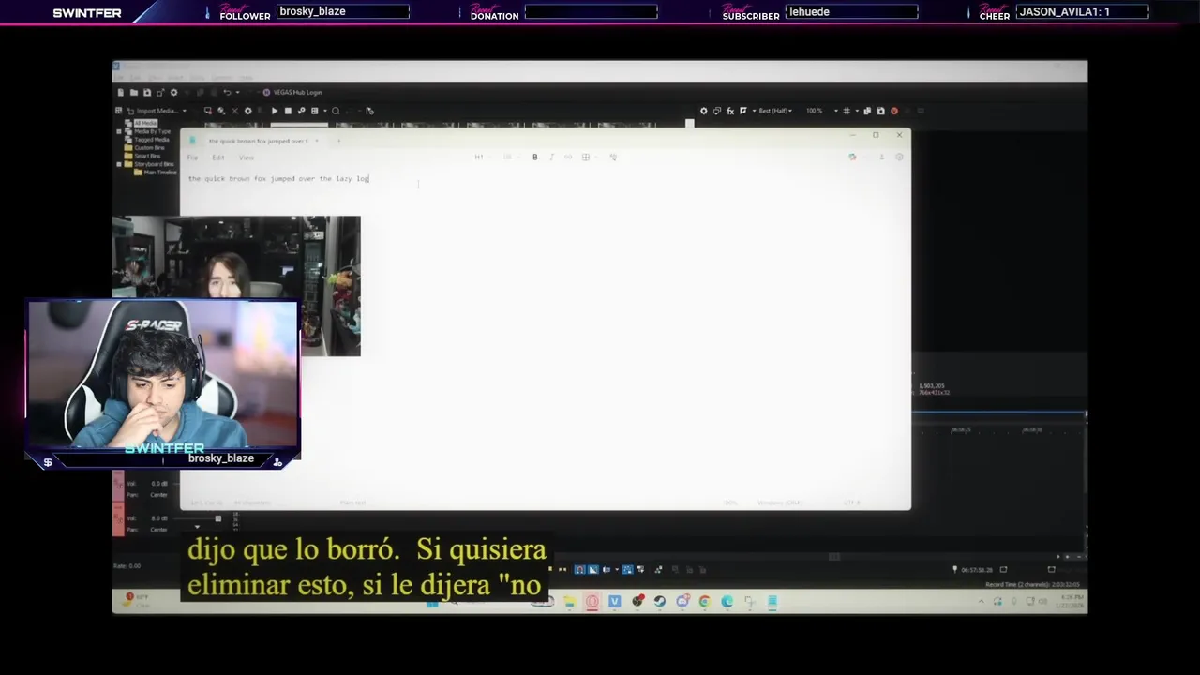
Task: Click the New project icon in VEGAS
Action: click(121, 93)
